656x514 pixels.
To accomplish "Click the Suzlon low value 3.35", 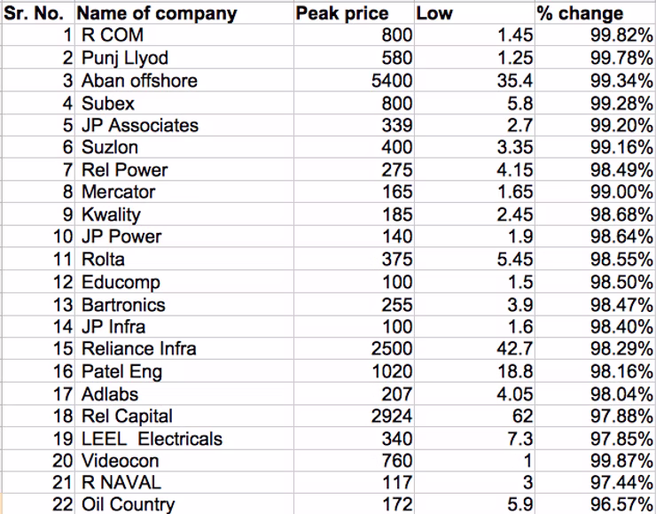I will 474,148.
